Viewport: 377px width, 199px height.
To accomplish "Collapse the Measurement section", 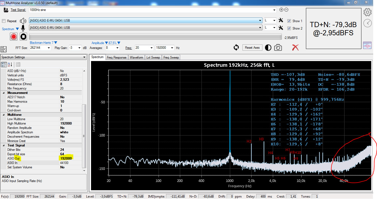I will [4, 93].
